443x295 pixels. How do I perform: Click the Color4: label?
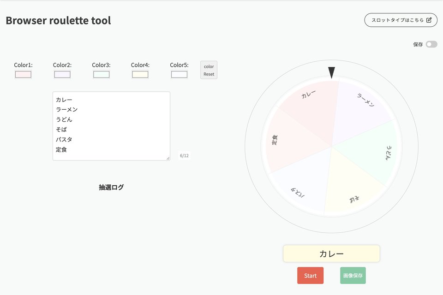click(140, 65)
